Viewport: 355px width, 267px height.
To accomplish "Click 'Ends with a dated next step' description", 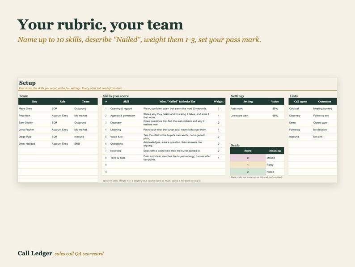I will (177, 151).
